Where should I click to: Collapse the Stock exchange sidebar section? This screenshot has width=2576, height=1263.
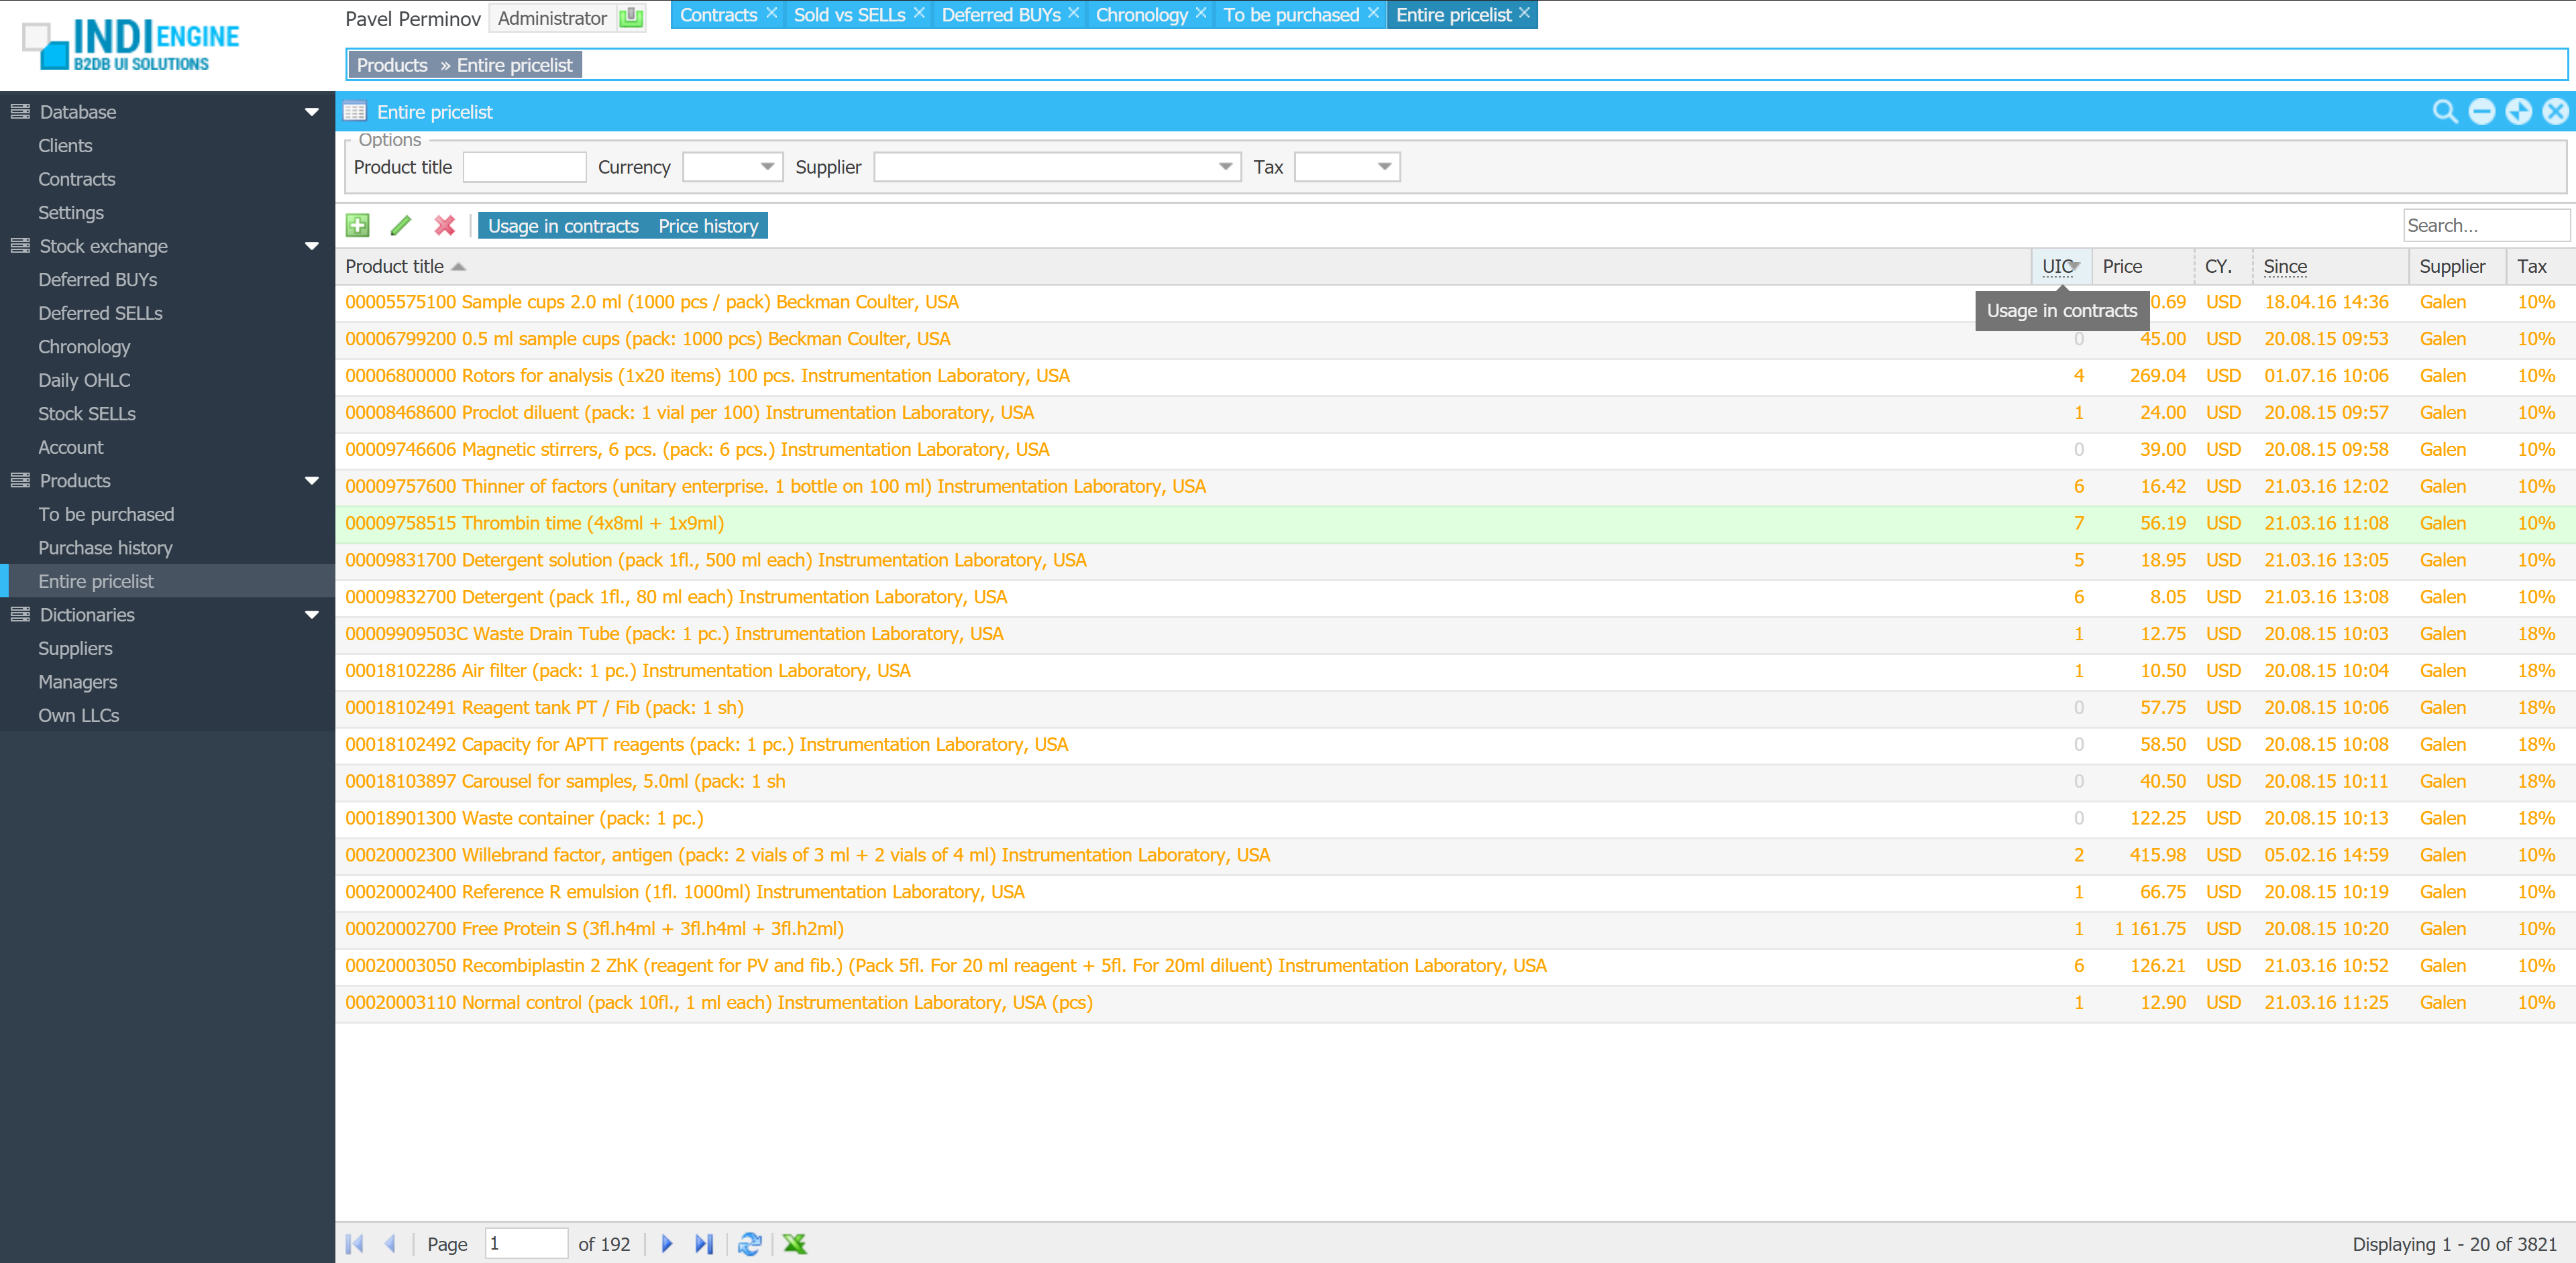tap(312, 246)
